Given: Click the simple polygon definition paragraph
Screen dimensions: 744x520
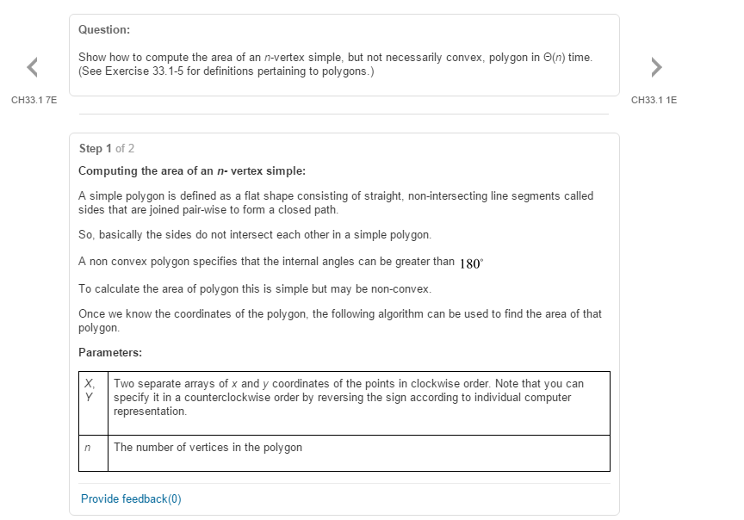Looking at the screenshot, I should [336, 202].
